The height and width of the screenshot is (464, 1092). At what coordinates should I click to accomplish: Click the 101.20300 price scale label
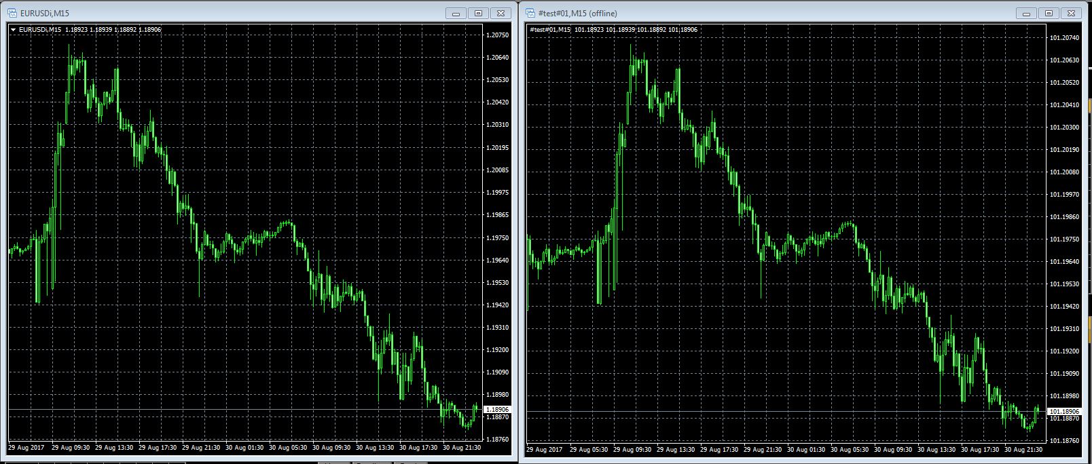click(x=1064, y=128)
